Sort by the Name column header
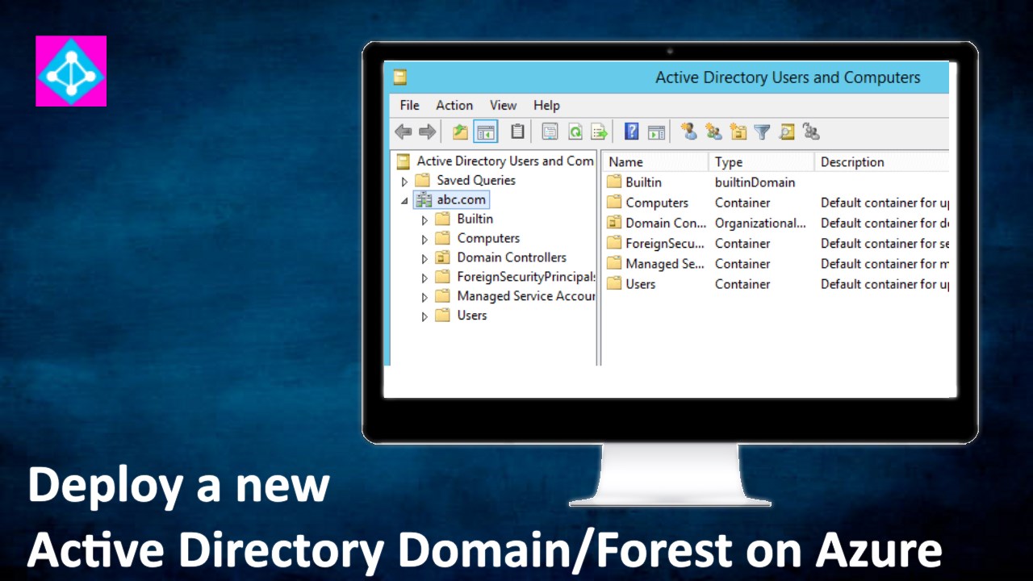Screen dimensions: 1033x581 (x=656, y=162)
